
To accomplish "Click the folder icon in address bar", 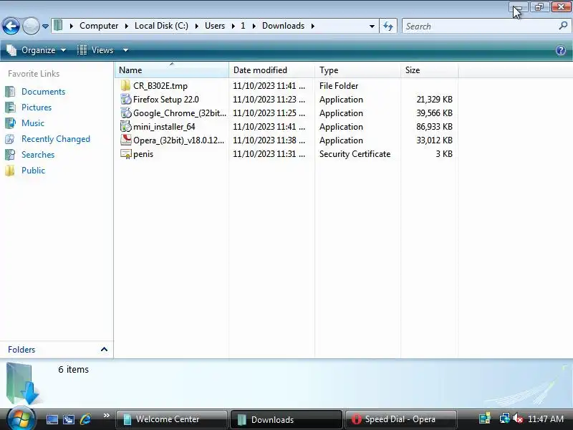I will (58, 26).
